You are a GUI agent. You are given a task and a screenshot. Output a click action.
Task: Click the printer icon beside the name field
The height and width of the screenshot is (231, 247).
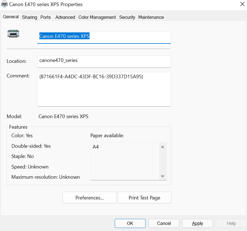click(13, 33)
